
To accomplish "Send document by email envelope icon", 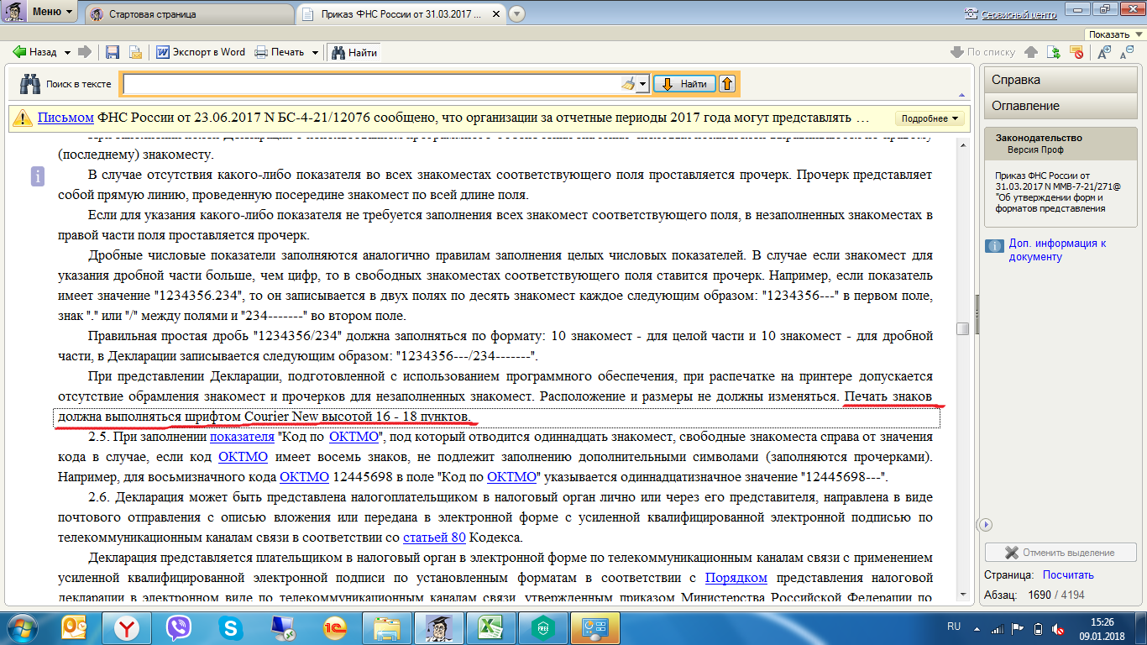I will point(135,52).
